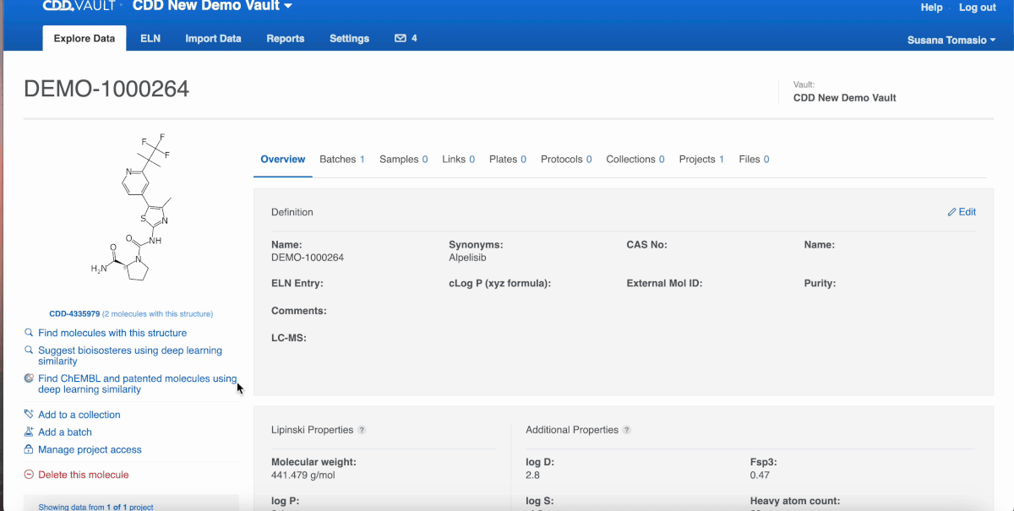Select the Overview tab
This screenshot has height=511, width=1014.
pyautogui.click(x=283, y=160)
